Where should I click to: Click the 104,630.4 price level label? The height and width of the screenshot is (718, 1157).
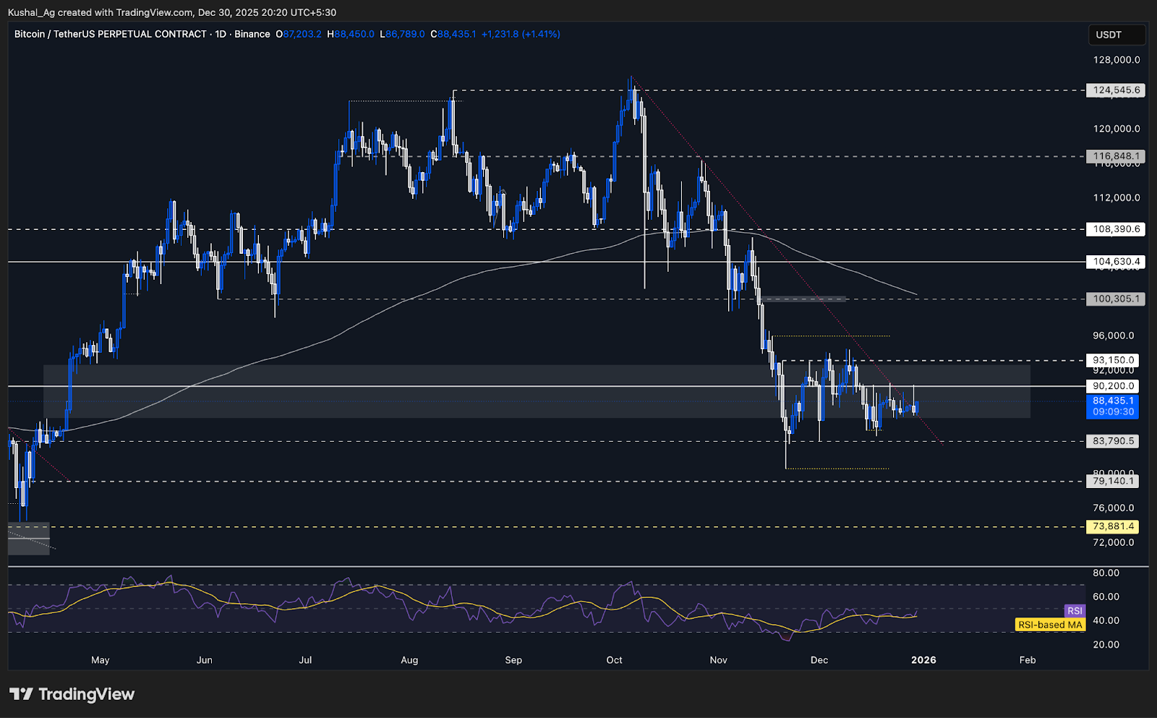point(1114,262)
